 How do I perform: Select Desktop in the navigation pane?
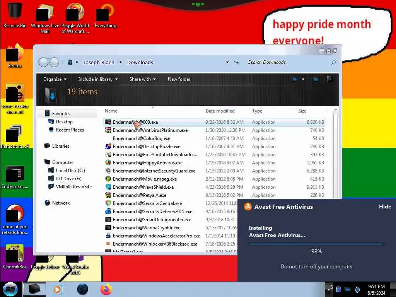64,122
